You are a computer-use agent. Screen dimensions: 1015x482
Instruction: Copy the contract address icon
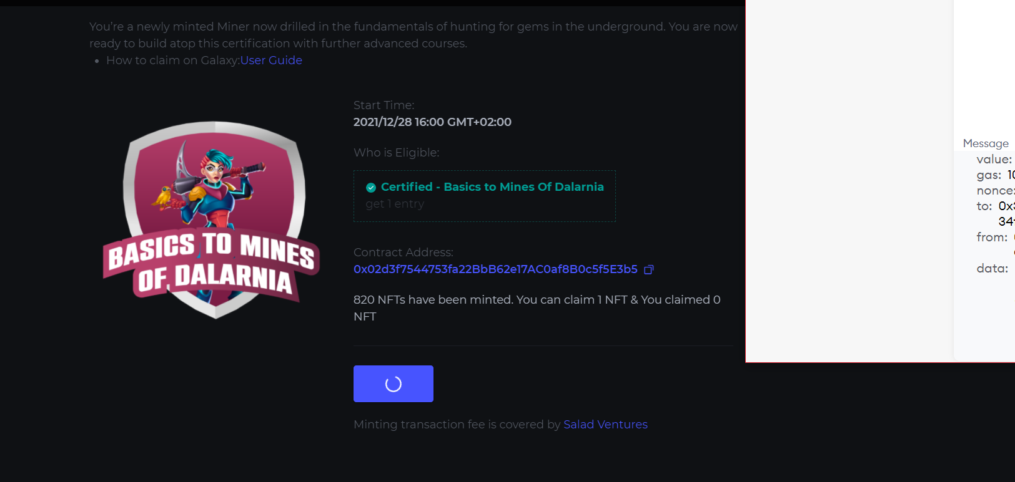tap(648, 269)
